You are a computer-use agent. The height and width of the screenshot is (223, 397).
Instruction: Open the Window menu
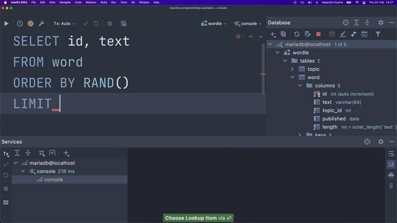[x=144, y=2]
